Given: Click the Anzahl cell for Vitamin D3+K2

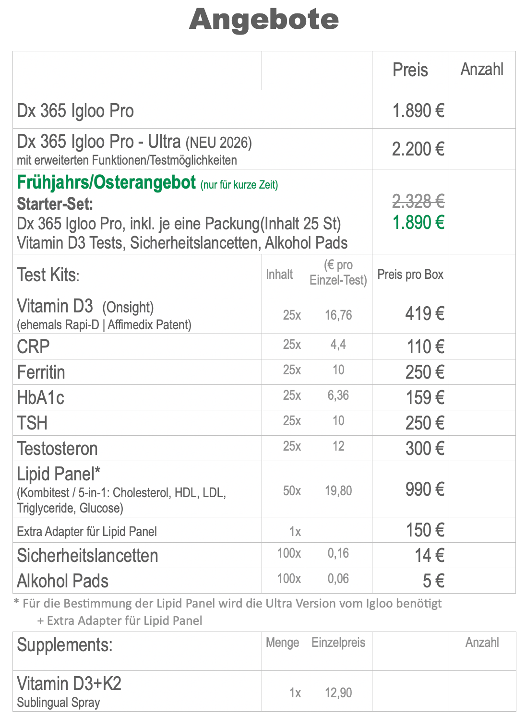Looking at the screenshot, I should [482, 691].
